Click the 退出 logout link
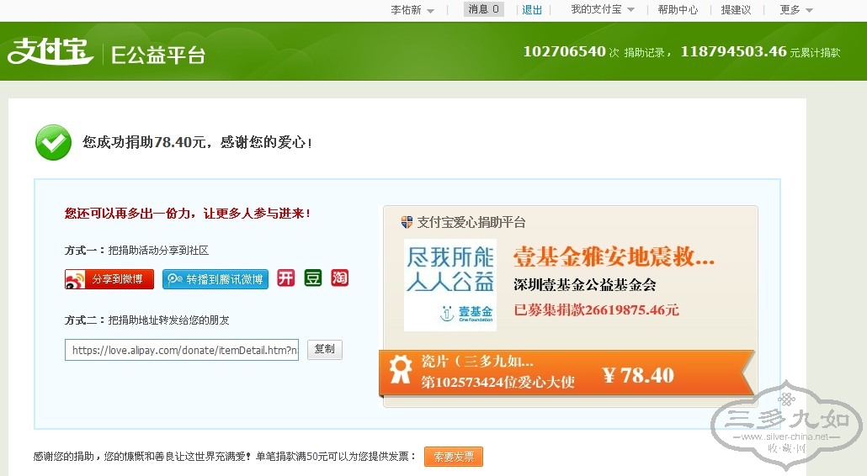This screenshot has width=867, height=476. (x=532, y=10)
